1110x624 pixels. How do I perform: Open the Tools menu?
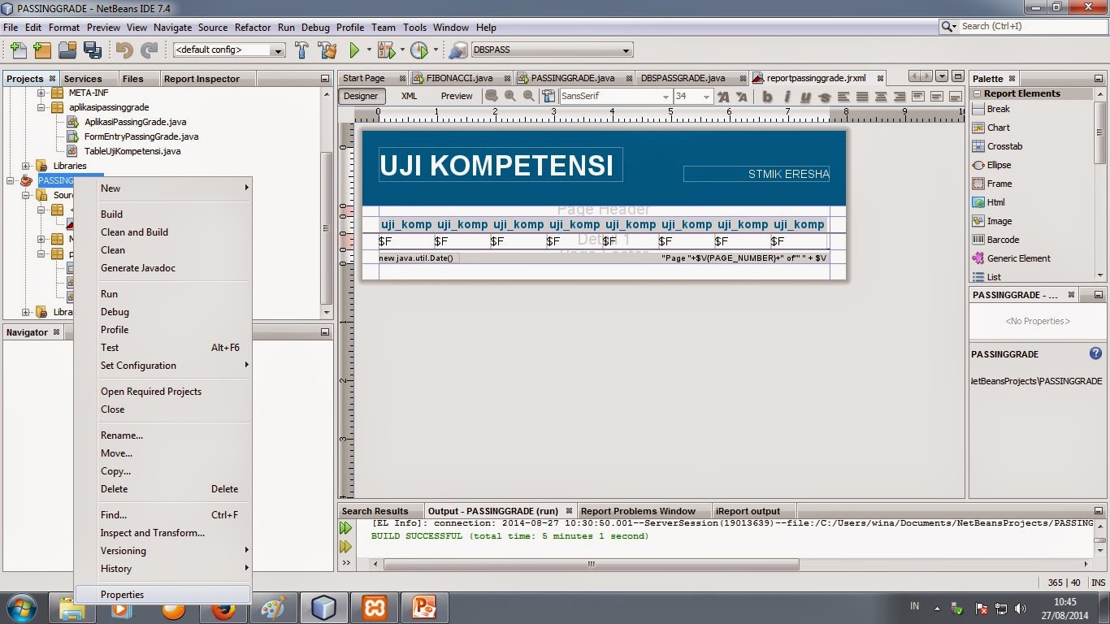tap(414, 27)
